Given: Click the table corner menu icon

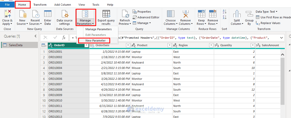Looking at the screenshot, I should click(44, 45).
